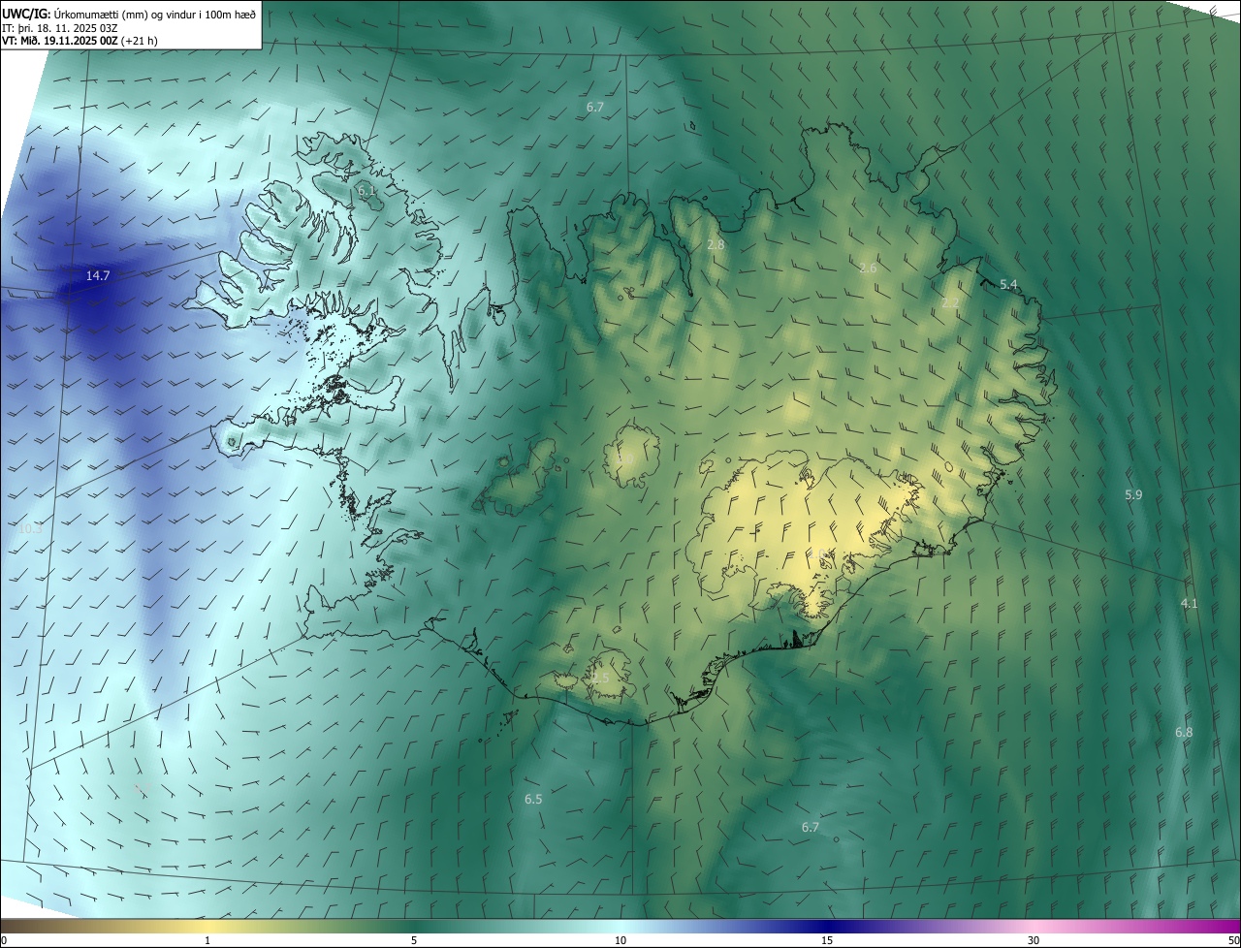Image resolution: width=1241 pixels, height=948 pixels.
Task: Click the 2.5 value label
Action: (600, 678)
